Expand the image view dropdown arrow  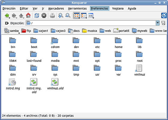pos(93,18)
